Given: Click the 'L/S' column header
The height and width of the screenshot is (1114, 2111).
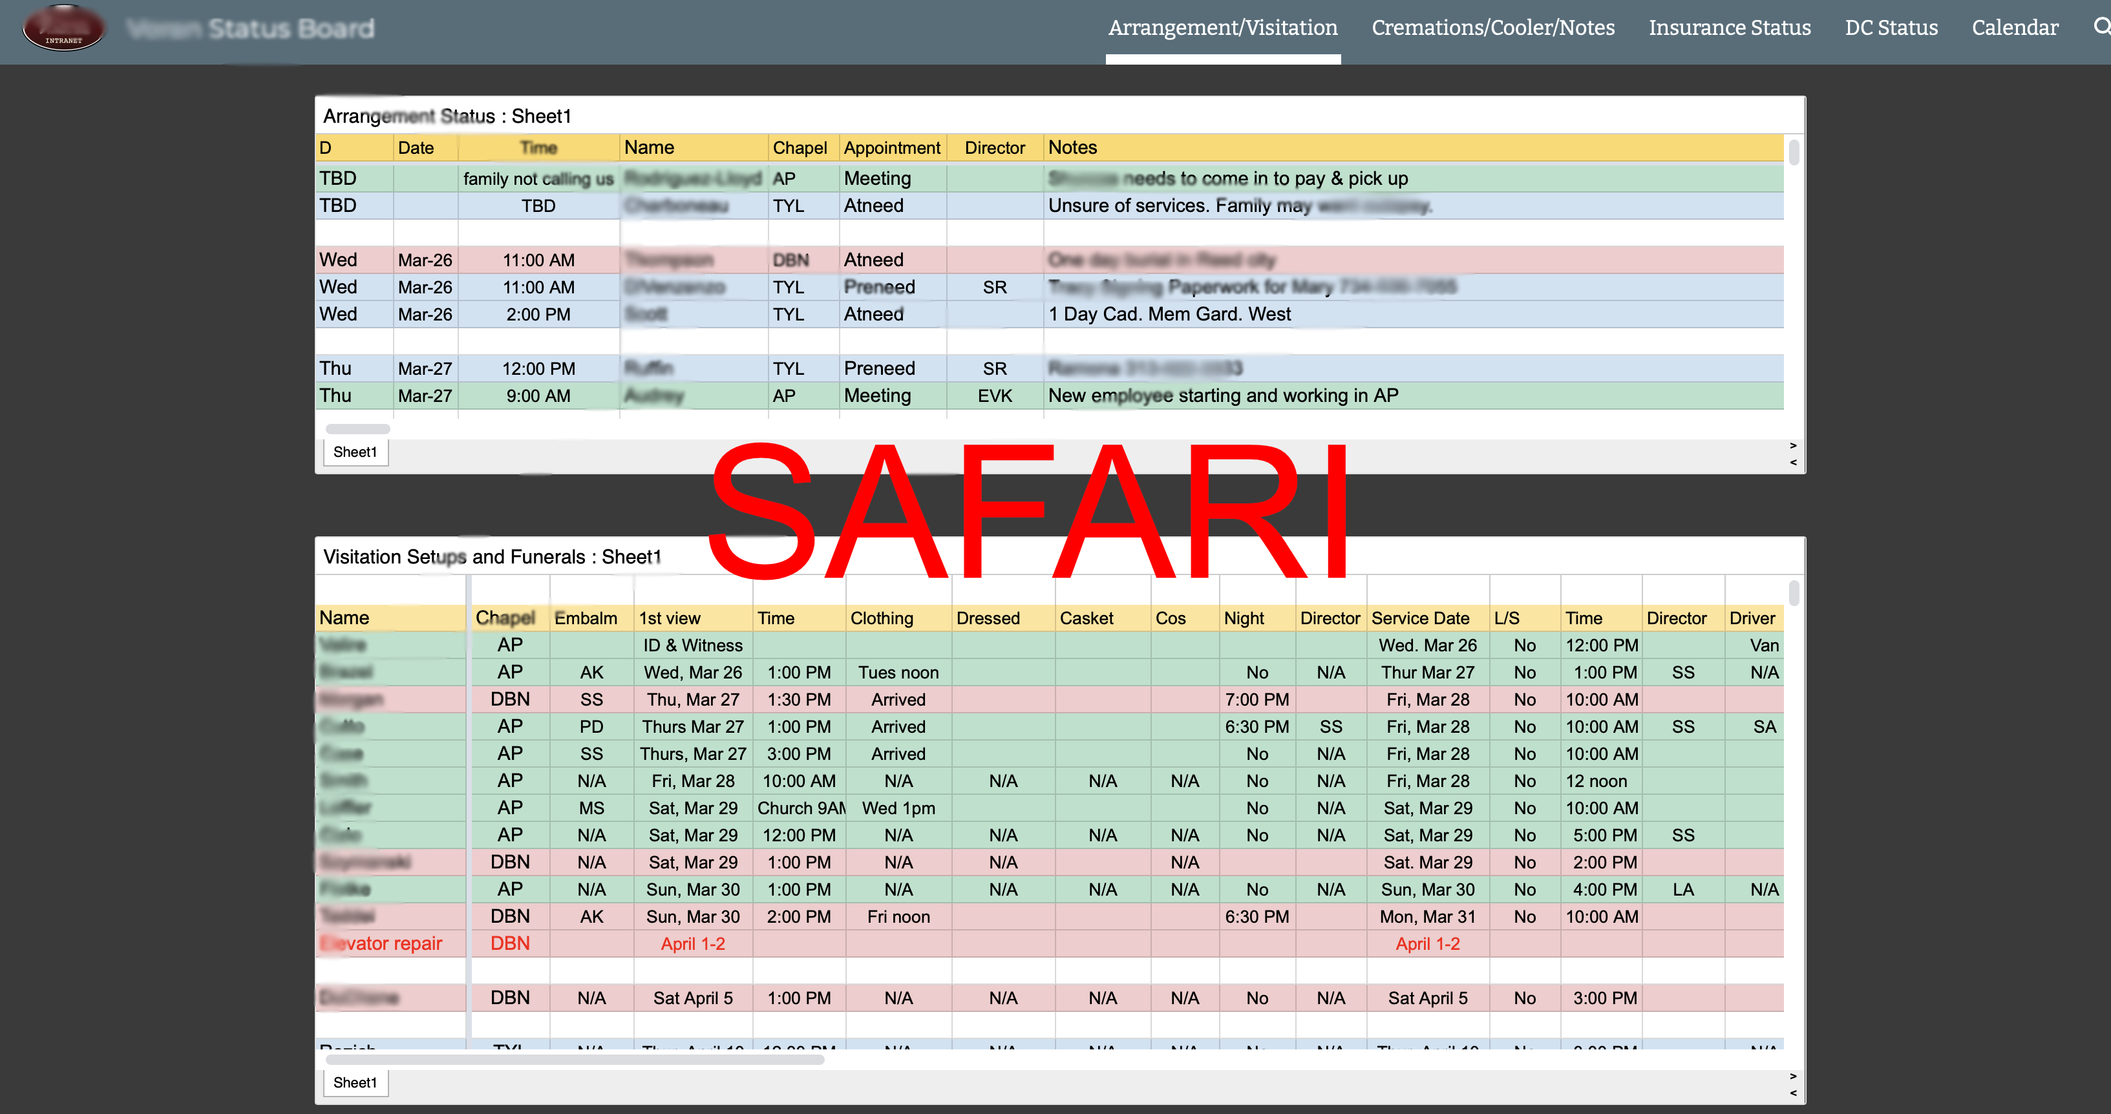Looking at the screenshot, I should click(x=1524, y=618).
